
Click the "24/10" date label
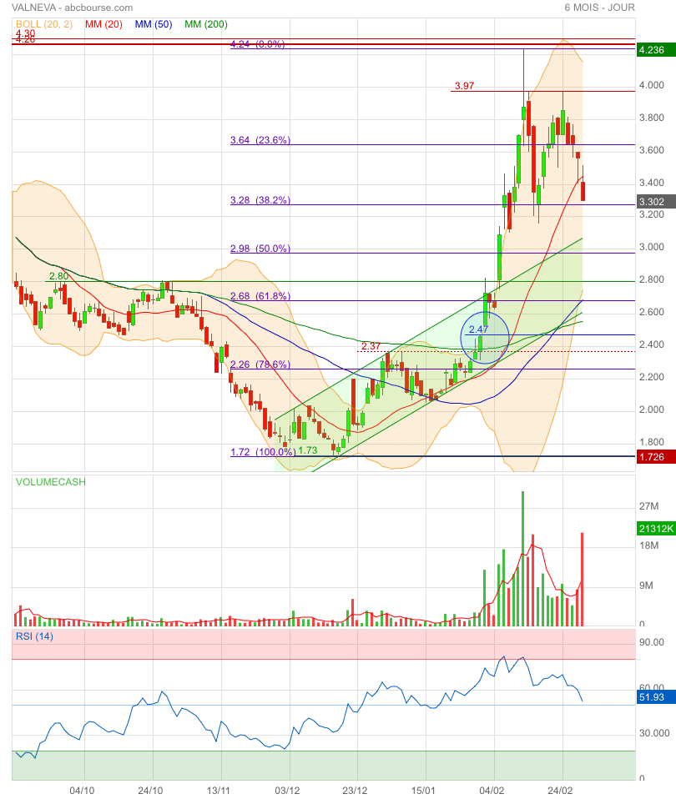point(150,791)
